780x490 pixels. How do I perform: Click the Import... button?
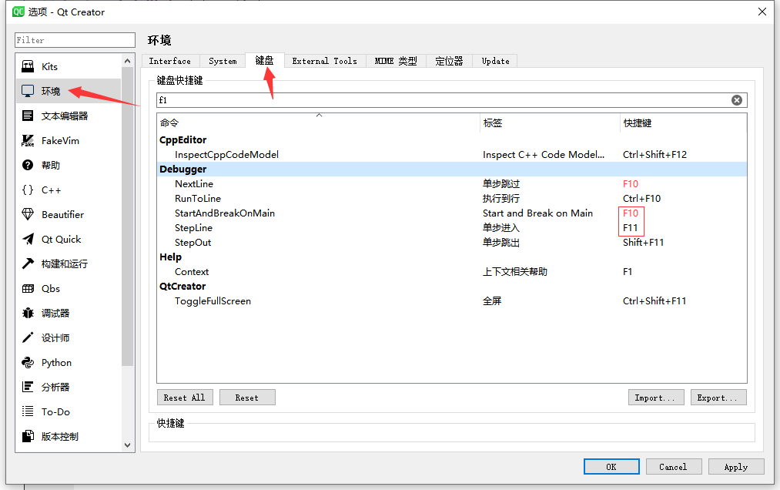(655, 398)
